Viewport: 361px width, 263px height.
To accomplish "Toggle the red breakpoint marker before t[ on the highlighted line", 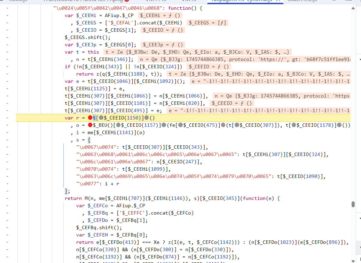I will click(90, 118).
